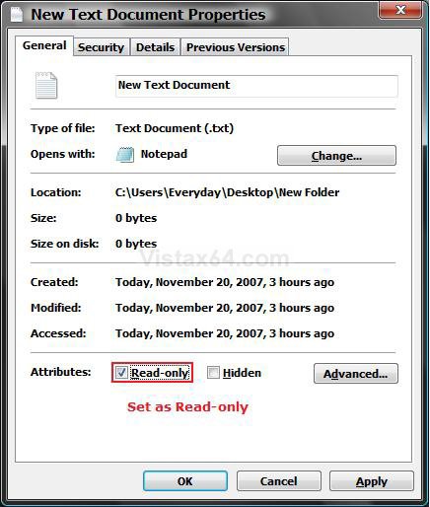Switch to the Security tab
The width and height of the screenshot is (430, 507).
point(102,47)
